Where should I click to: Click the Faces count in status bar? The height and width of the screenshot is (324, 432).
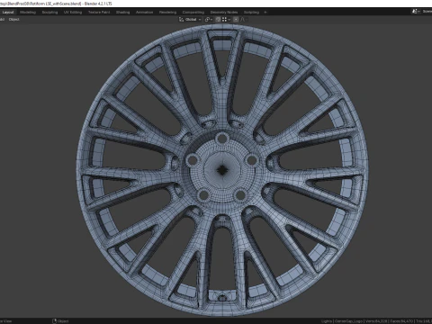(401, 321)
